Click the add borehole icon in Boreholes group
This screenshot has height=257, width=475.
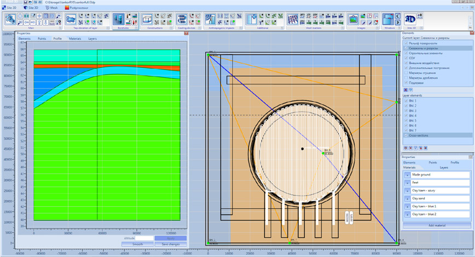pyautogui.click(x=129, y=16)
